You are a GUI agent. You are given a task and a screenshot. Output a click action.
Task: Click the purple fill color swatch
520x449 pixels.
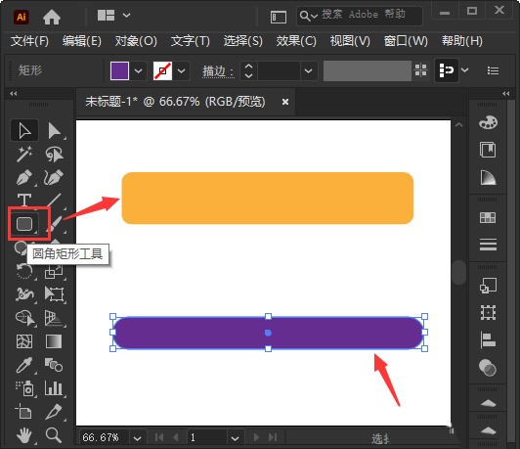(x=119, y=70)
